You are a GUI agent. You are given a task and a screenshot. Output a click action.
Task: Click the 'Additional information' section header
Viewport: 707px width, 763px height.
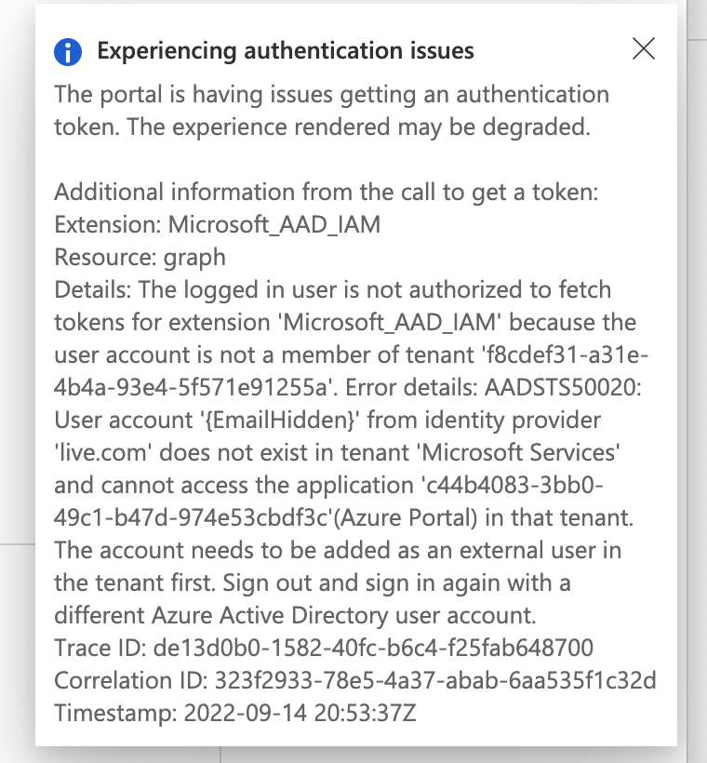[327, 192]
